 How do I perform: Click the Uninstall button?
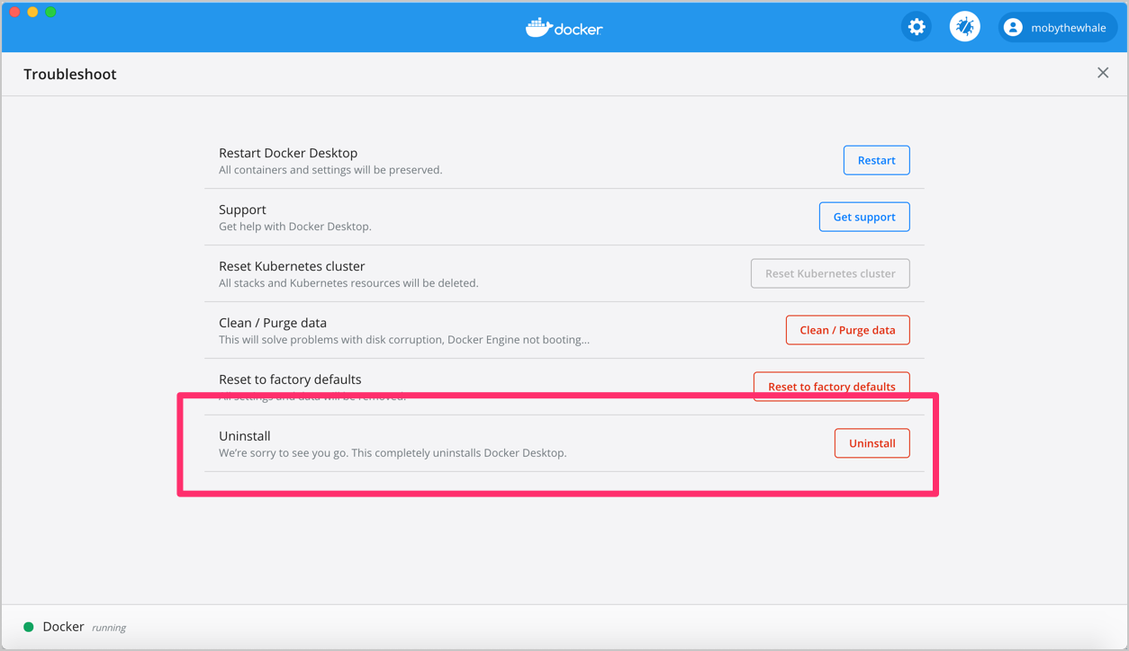872,443
